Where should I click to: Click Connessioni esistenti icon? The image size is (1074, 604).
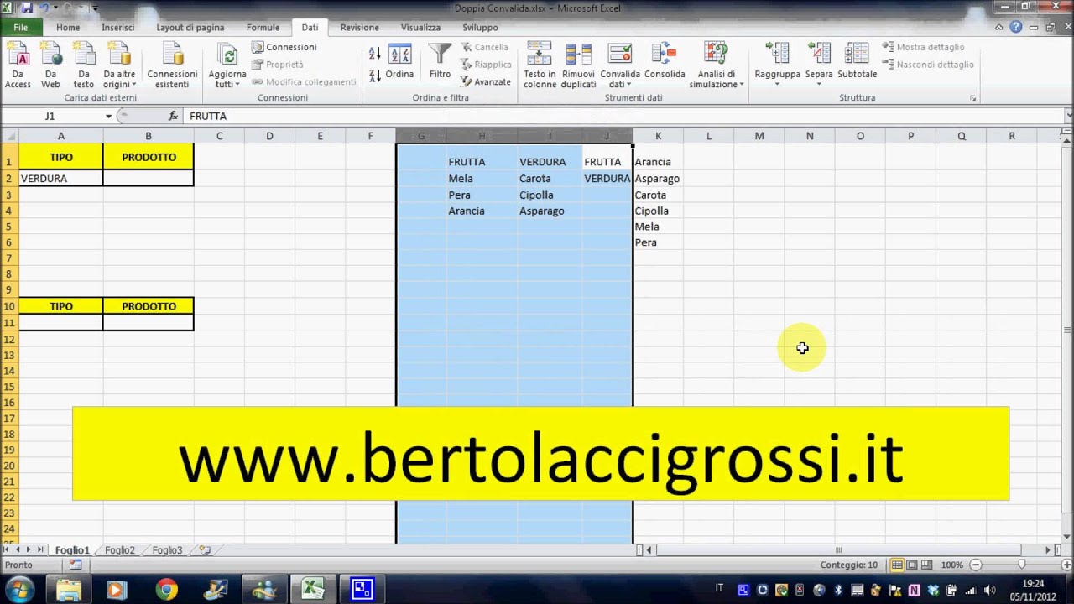pyautogui.click(x=172, y=65)
